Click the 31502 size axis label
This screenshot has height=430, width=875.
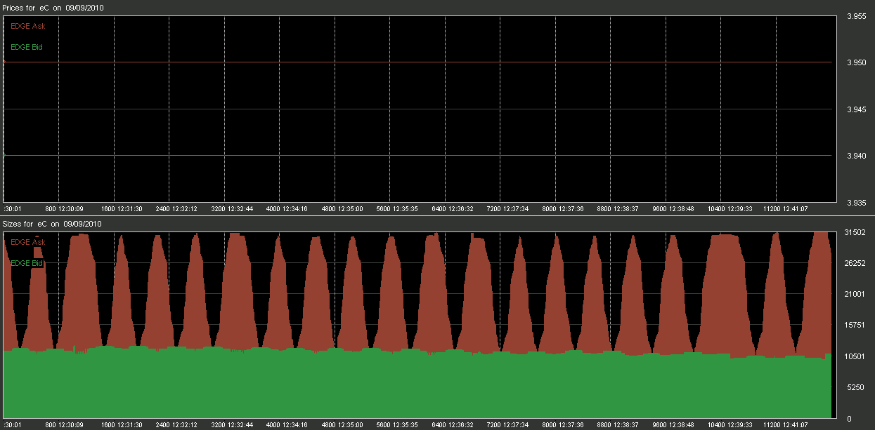point(855,232)
